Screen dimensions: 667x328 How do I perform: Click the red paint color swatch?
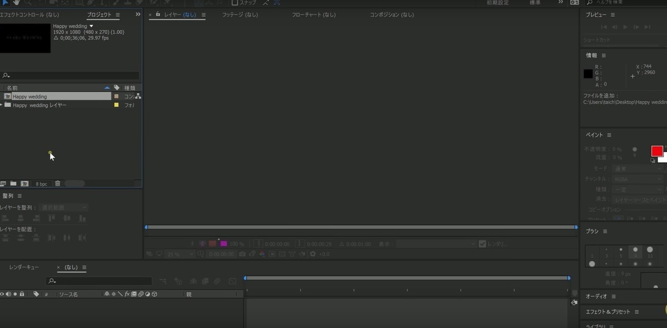point(658,151)
